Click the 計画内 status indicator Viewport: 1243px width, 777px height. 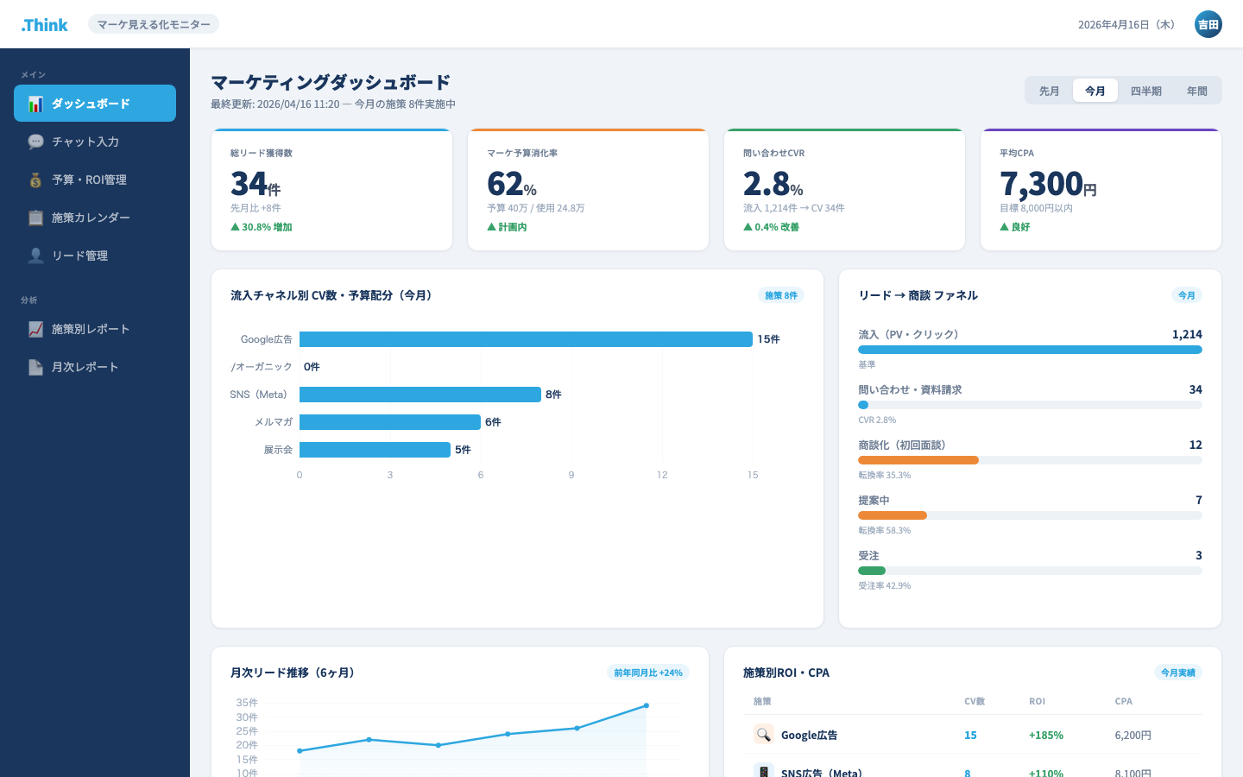tap(508, 227)
